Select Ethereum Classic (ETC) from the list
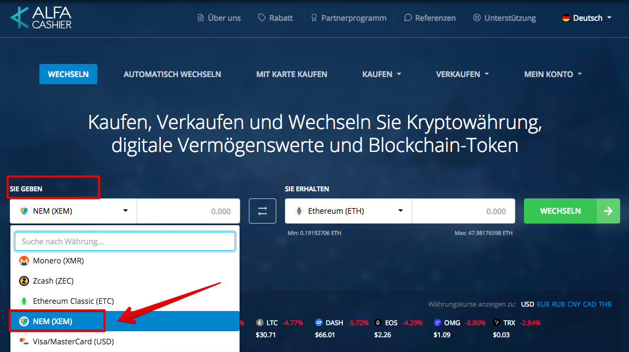 pos(125,301)
